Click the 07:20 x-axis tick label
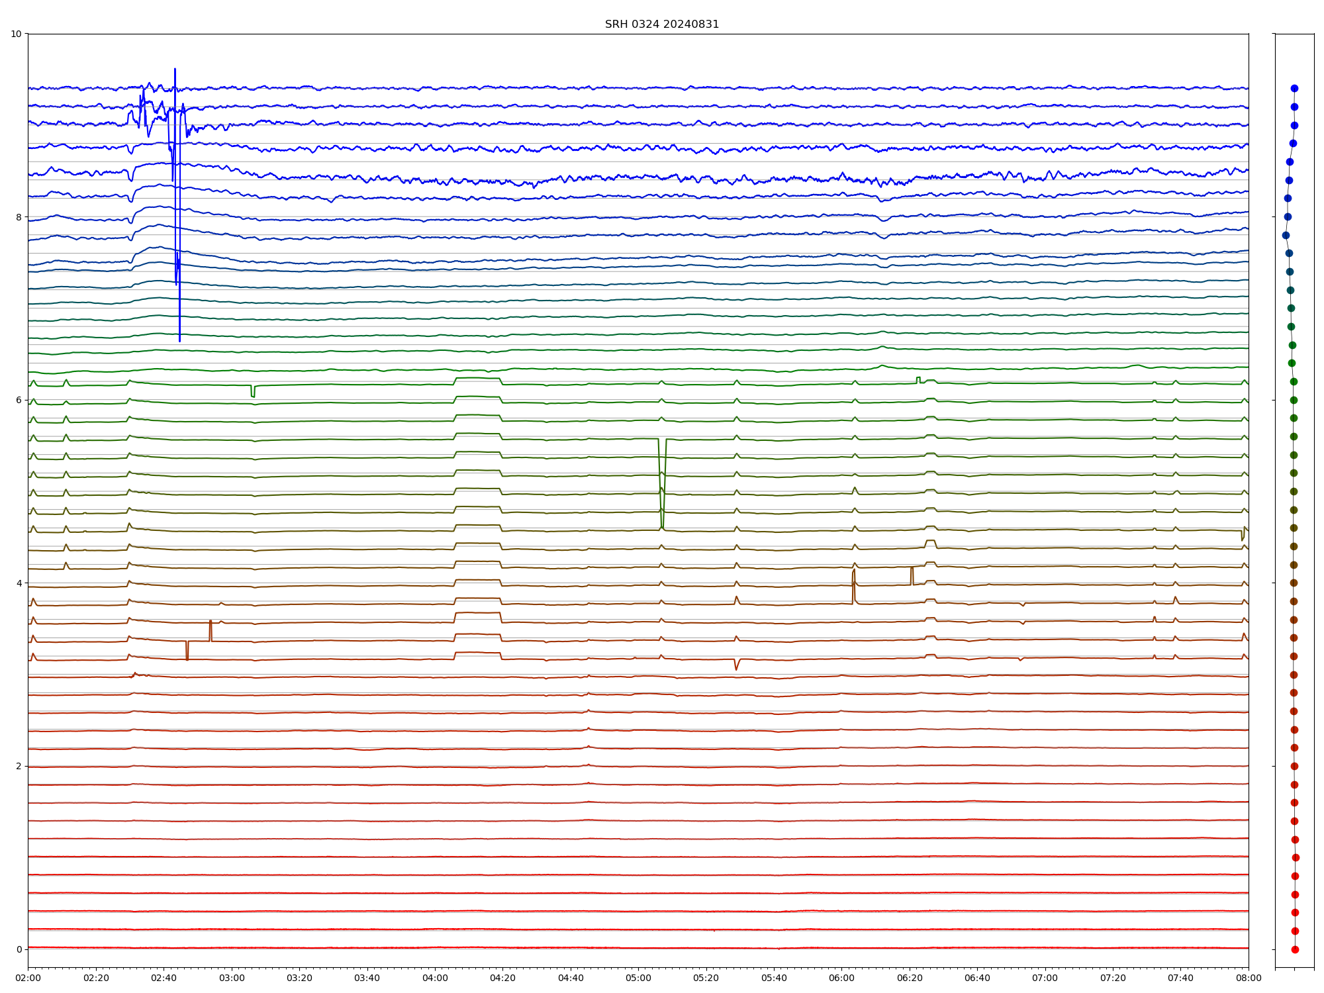The height and width of the screenshot is (993, 1324). click(x=1113, y=978)
